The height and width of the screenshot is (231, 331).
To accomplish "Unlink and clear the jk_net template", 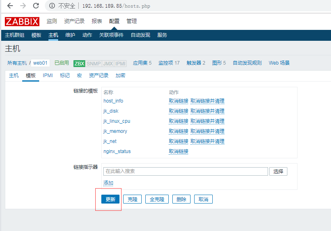I will click(207, 141).
